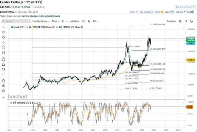Open the Indicators menu
This screenshot has height=132, width=197.
pyautogui.click(x=74, y=21)
